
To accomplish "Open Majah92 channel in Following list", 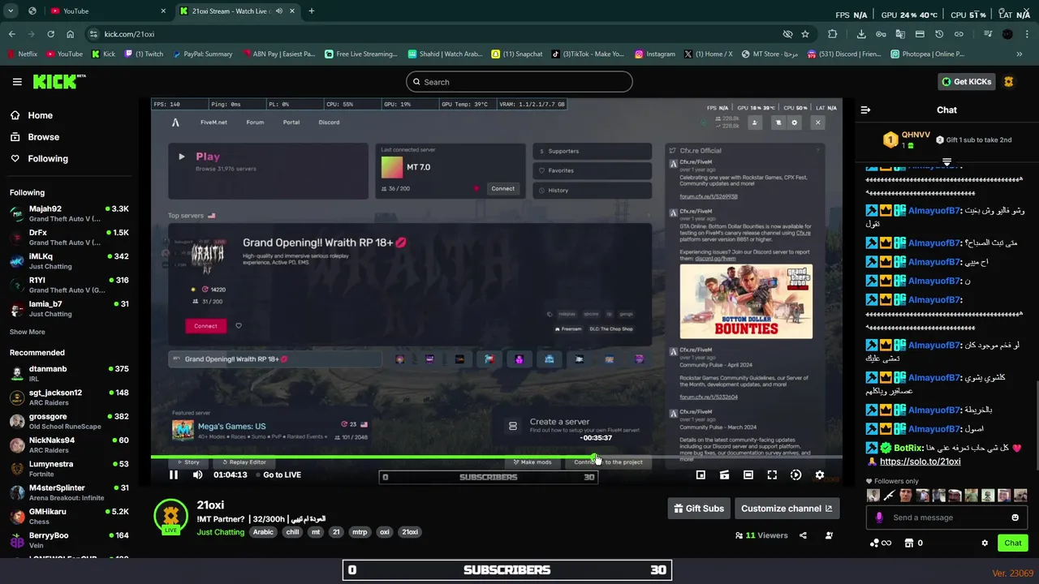I will pos(69,213).
